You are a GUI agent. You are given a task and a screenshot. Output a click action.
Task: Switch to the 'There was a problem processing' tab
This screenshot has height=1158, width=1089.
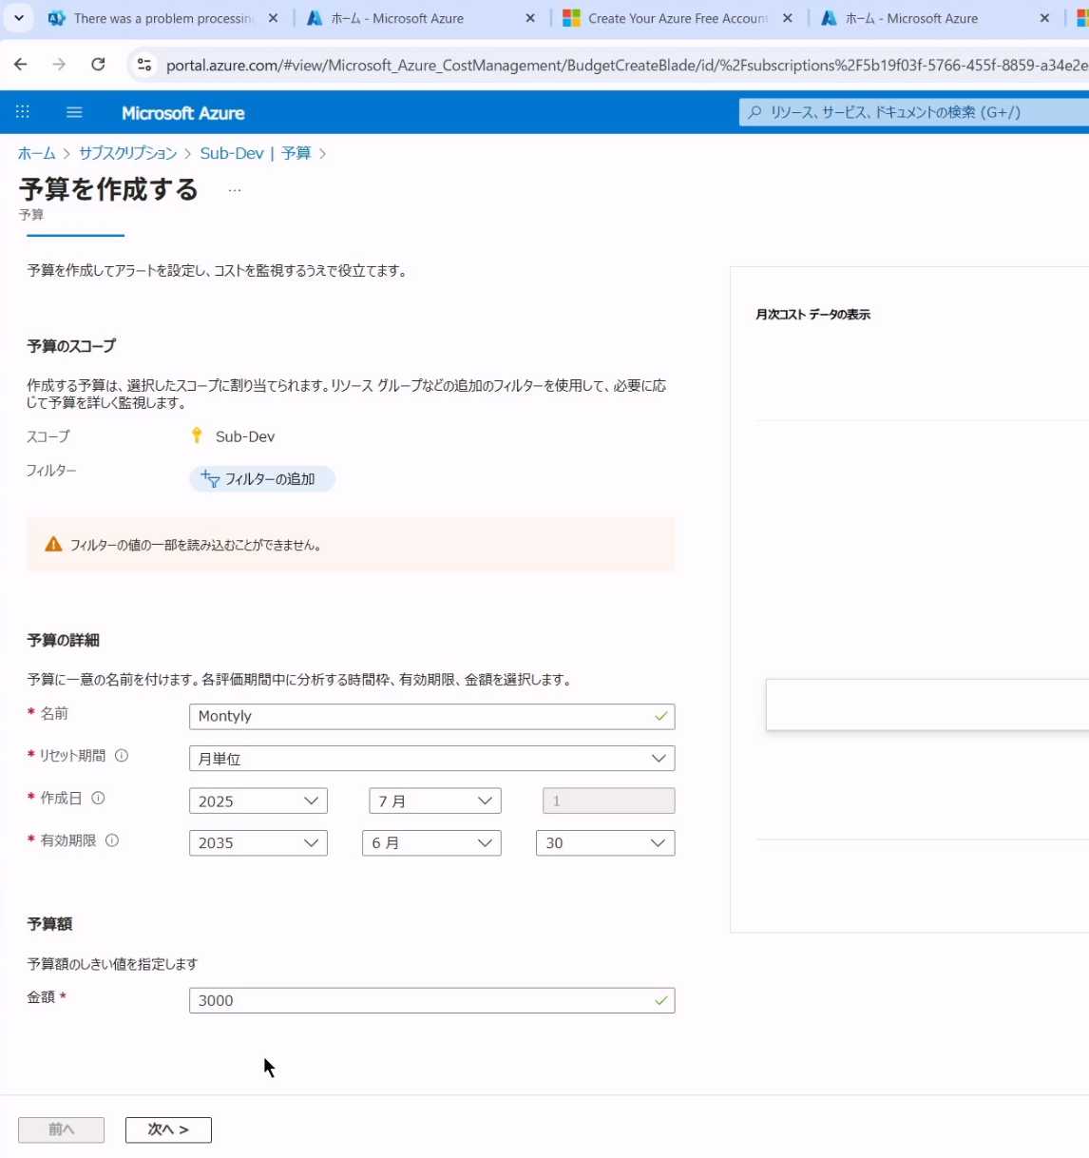pyautogui.click(x=162, y=18)
